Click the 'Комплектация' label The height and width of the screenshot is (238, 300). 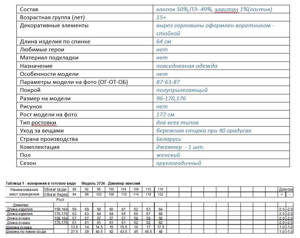(x=40, y=147)
